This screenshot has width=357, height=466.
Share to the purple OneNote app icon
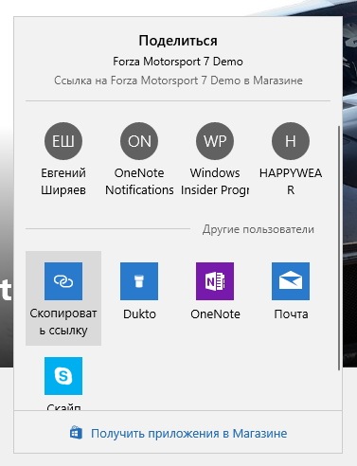(x=215, y=281)
